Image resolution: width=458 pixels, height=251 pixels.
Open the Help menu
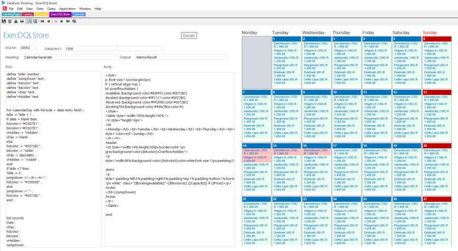[x=98, y=9]
